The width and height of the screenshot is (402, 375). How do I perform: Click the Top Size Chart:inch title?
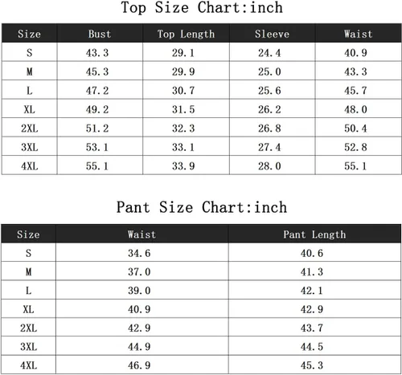(202, 7)
